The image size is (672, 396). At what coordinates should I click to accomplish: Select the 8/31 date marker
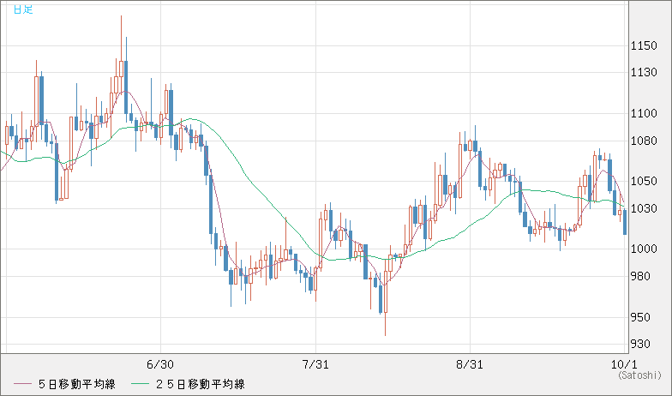pyautogui.click(x=471, y=364)
